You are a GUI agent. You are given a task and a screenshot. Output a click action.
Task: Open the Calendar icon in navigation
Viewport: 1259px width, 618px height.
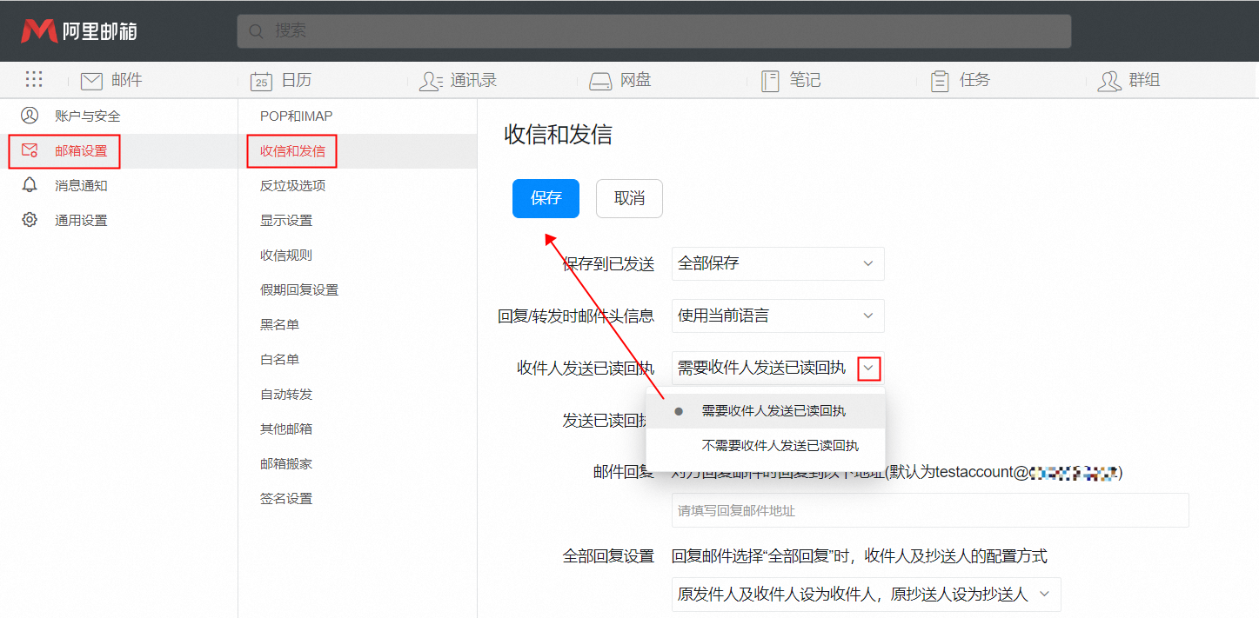coord(261,81)
